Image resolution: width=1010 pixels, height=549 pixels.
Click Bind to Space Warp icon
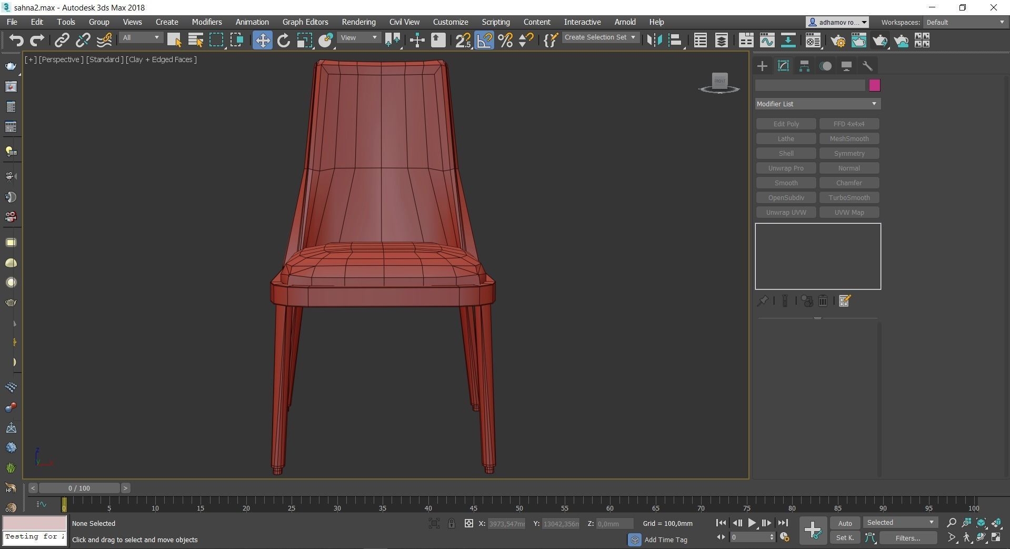[x=104, y=41]
